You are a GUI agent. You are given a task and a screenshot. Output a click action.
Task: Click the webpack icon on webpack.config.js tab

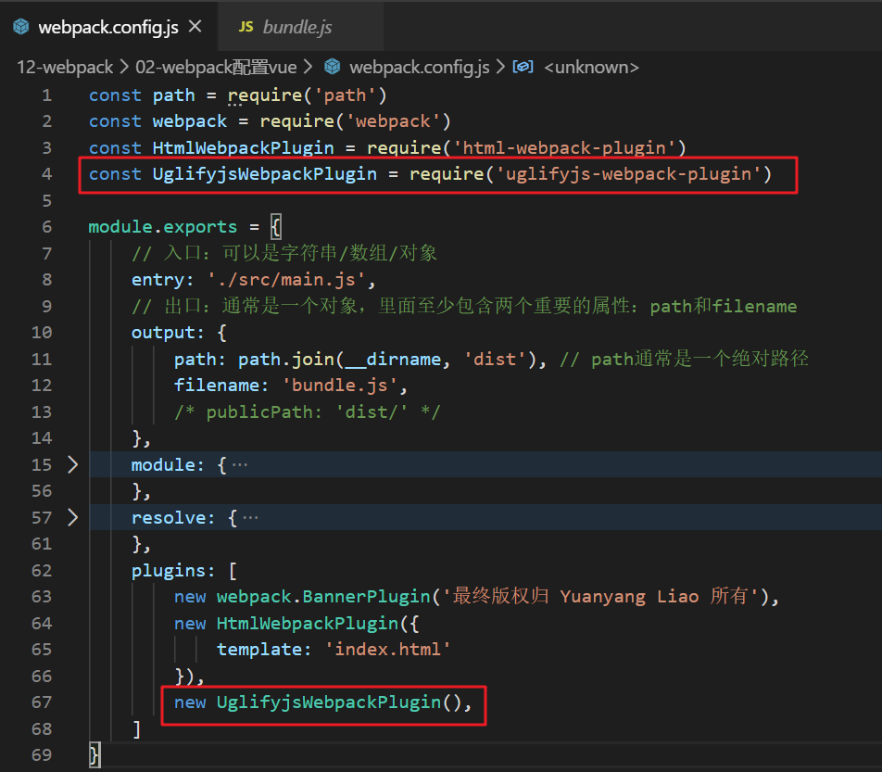20,26
